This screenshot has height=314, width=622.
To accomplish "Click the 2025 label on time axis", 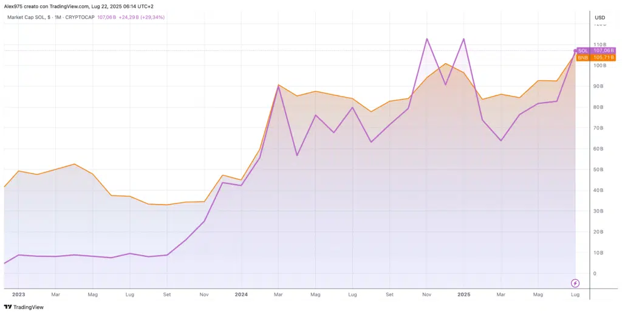I will click(x=463, y=295).
